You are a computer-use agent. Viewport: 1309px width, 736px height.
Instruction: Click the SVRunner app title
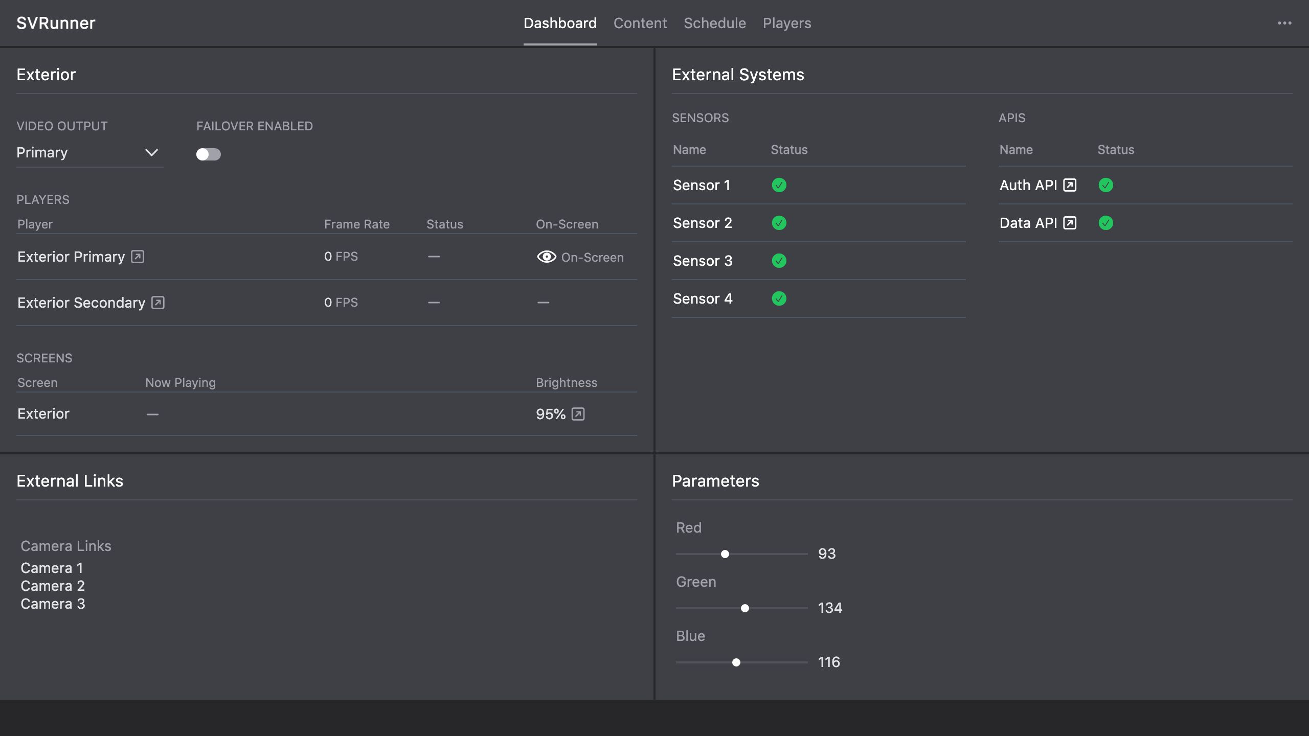pyautogui.click(x=56, y=23)
